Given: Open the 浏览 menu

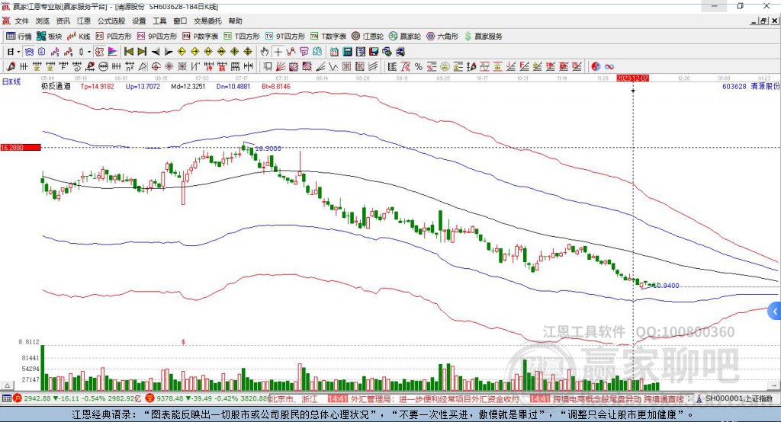Looking at the screenshot, I should point(43,21).
